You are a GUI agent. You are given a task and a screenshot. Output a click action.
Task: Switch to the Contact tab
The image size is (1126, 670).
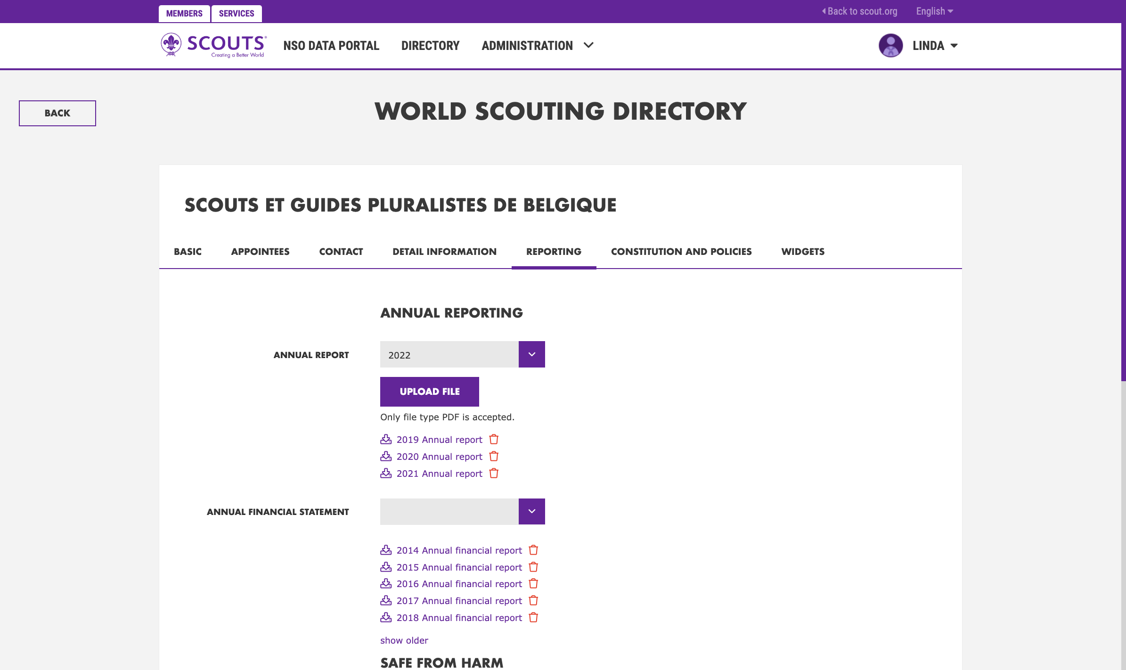pyautogui.click(x=341, y=252)
